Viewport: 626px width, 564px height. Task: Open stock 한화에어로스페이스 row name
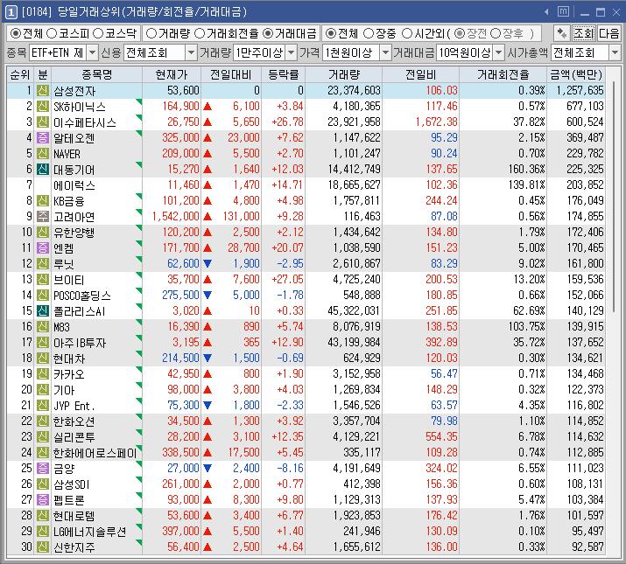95,453
